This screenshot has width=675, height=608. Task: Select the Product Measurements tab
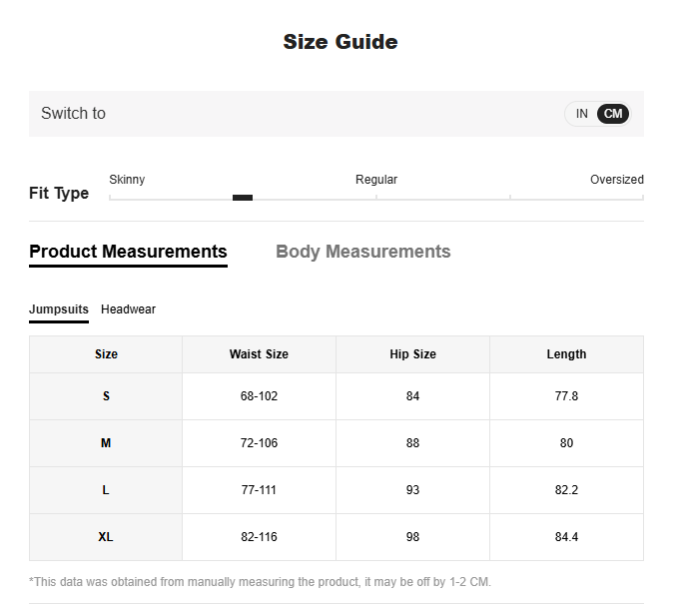pyautogui.click(x=128, y=252)
